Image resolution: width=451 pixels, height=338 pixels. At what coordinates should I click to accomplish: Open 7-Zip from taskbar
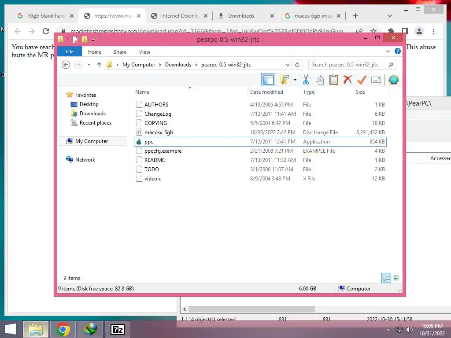click(118, 329)
